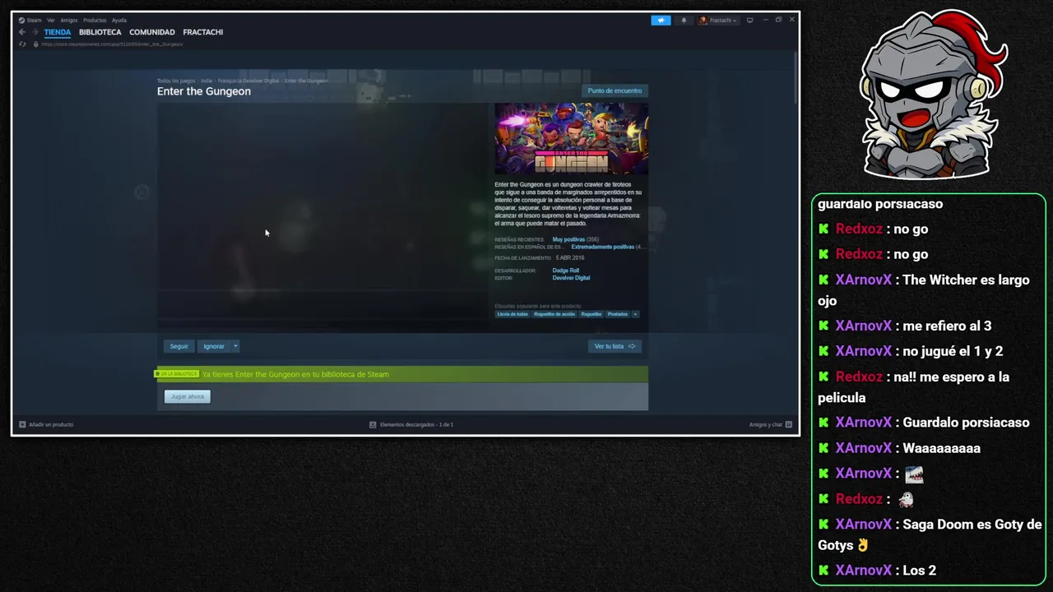Screen dimensions: 1053x592
Task: Open the Steam application menu
Action: click(x=30, y=20)
